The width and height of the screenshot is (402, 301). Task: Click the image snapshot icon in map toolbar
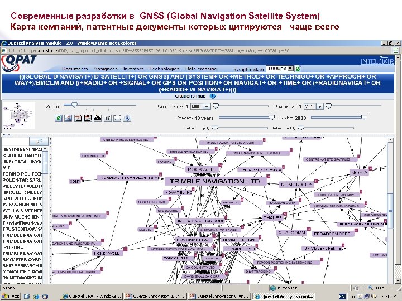(x=68, y=118)
